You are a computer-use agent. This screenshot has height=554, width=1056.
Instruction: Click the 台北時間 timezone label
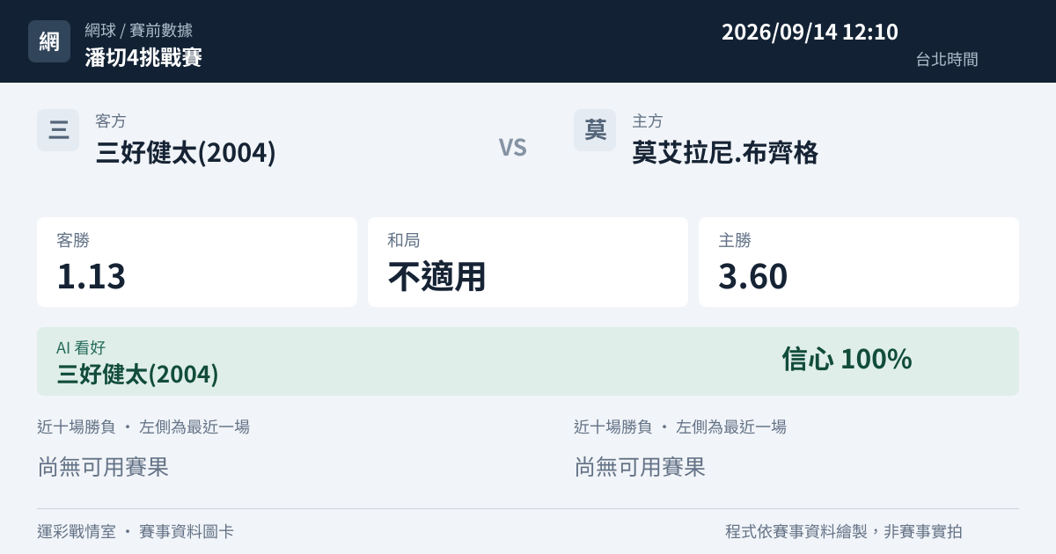click(x=947, y=60)
